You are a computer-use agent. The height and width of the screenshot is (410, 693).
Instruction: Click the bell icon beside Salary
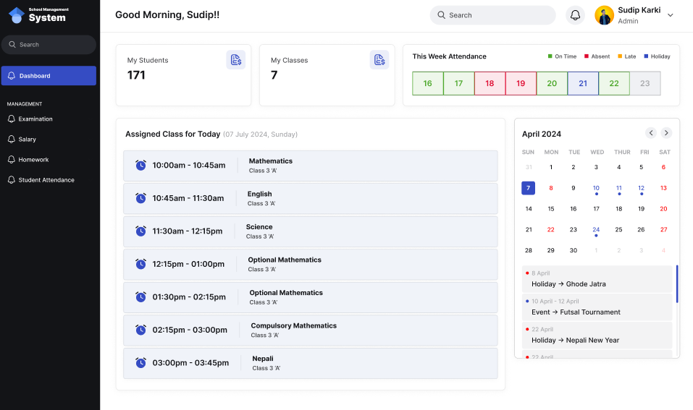[12, 140]
